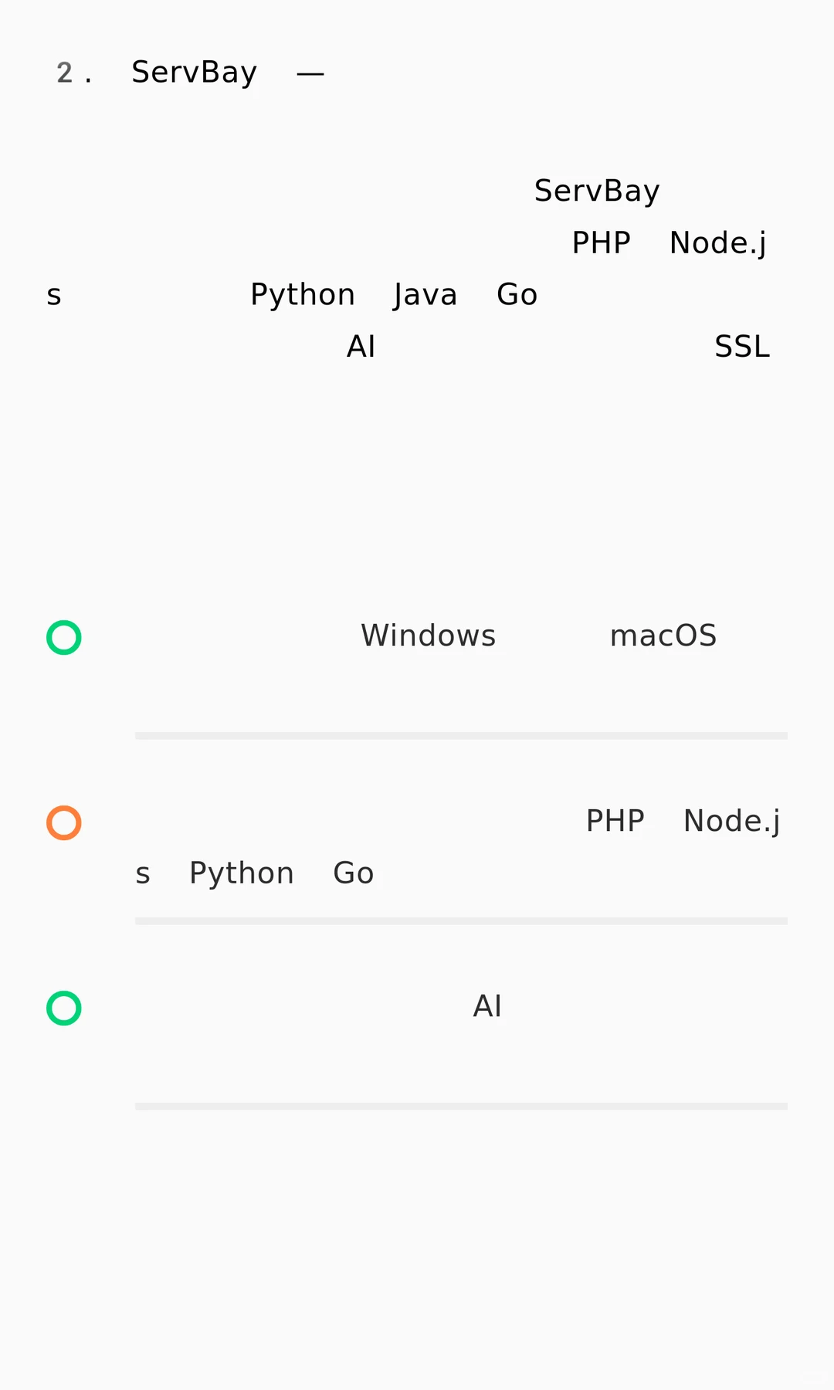Click the word Windows in first bullet
The width and height of the screenshot is (834, 1390).
tap(429, 636)
